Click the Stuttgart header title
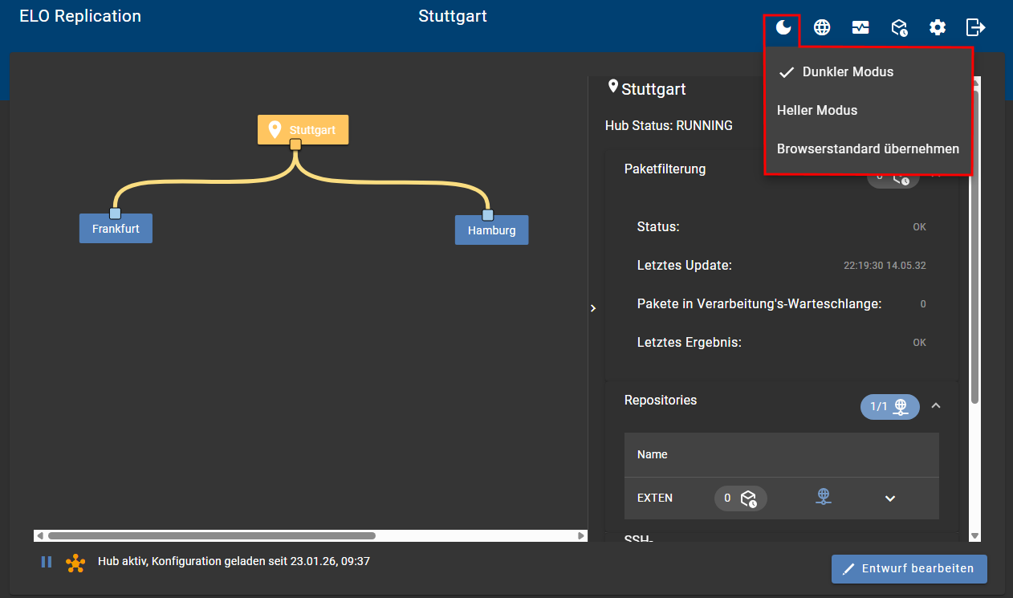The width and height of the screenshot is (1013, 598). click(453, 16)
